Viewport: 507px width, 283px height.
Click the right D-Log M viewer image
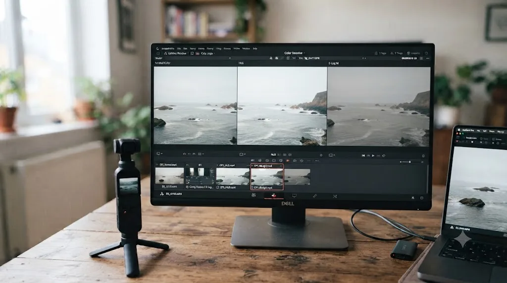point(379,106)
